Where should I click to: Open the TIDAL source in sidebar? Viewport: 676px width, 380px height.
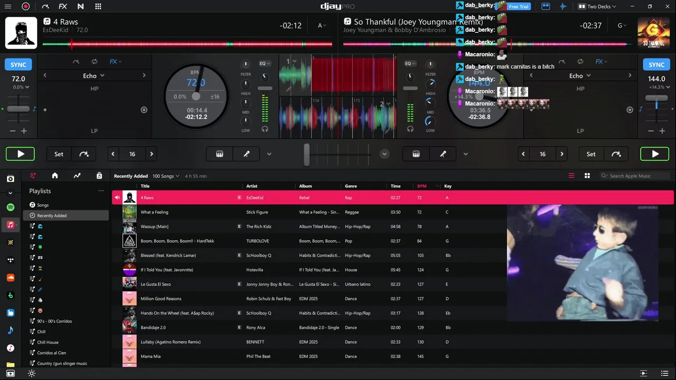11,260
